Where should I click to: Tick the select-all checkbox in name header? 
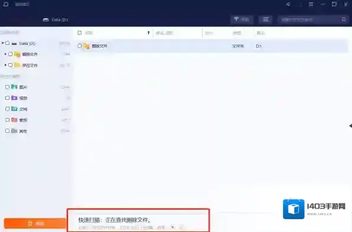click(80, 32)
